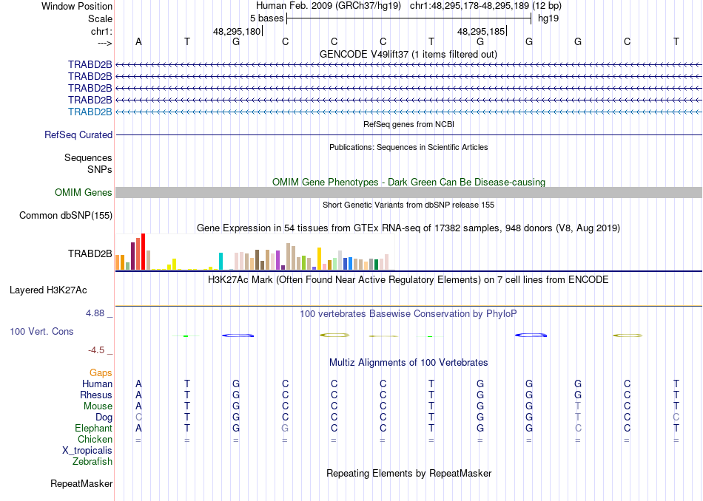Click base A in chr1 reference row

[x=138, y=42]
